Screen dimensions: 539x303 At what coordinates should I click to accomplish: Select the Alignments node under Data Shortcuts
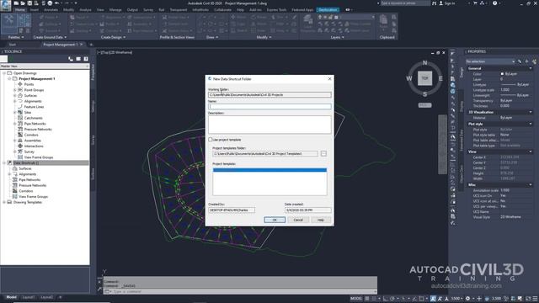click(x=28, y=174)
